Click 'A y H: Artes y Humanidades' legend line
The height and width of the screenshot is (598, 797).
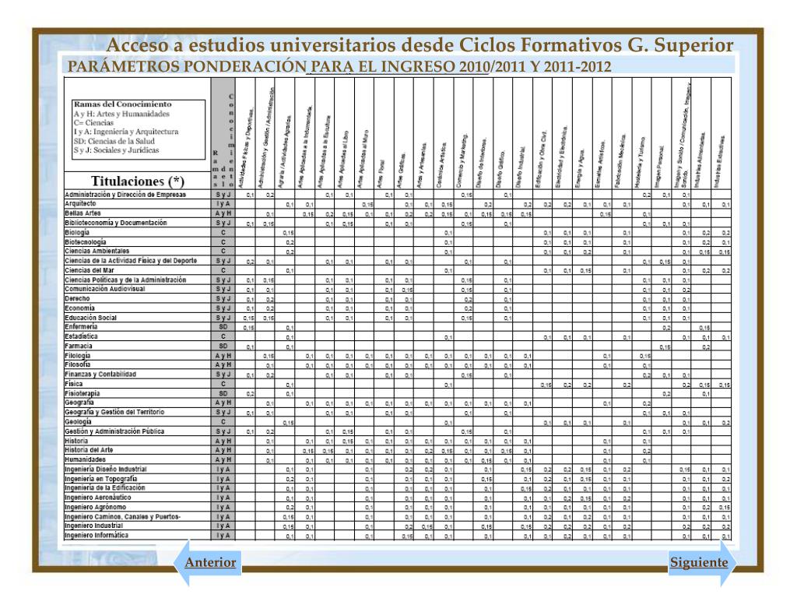pos(121,114)
